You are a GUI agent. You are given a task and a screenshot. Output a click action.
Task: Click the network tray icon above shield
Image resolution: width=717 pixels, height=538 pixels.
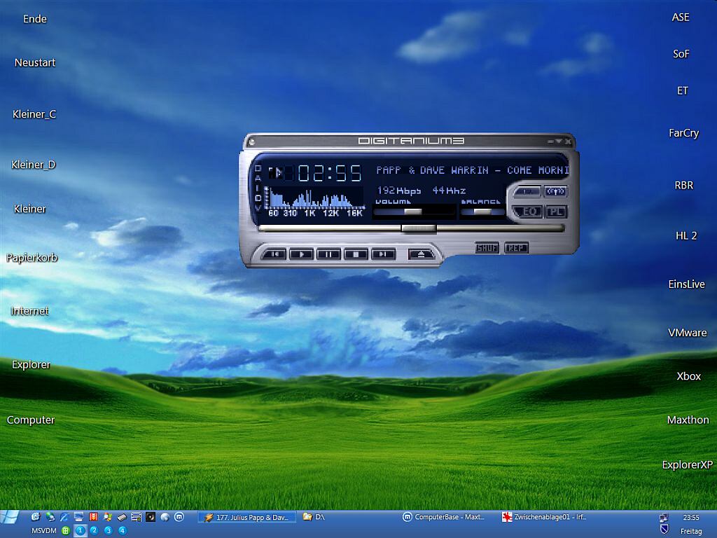664,518
